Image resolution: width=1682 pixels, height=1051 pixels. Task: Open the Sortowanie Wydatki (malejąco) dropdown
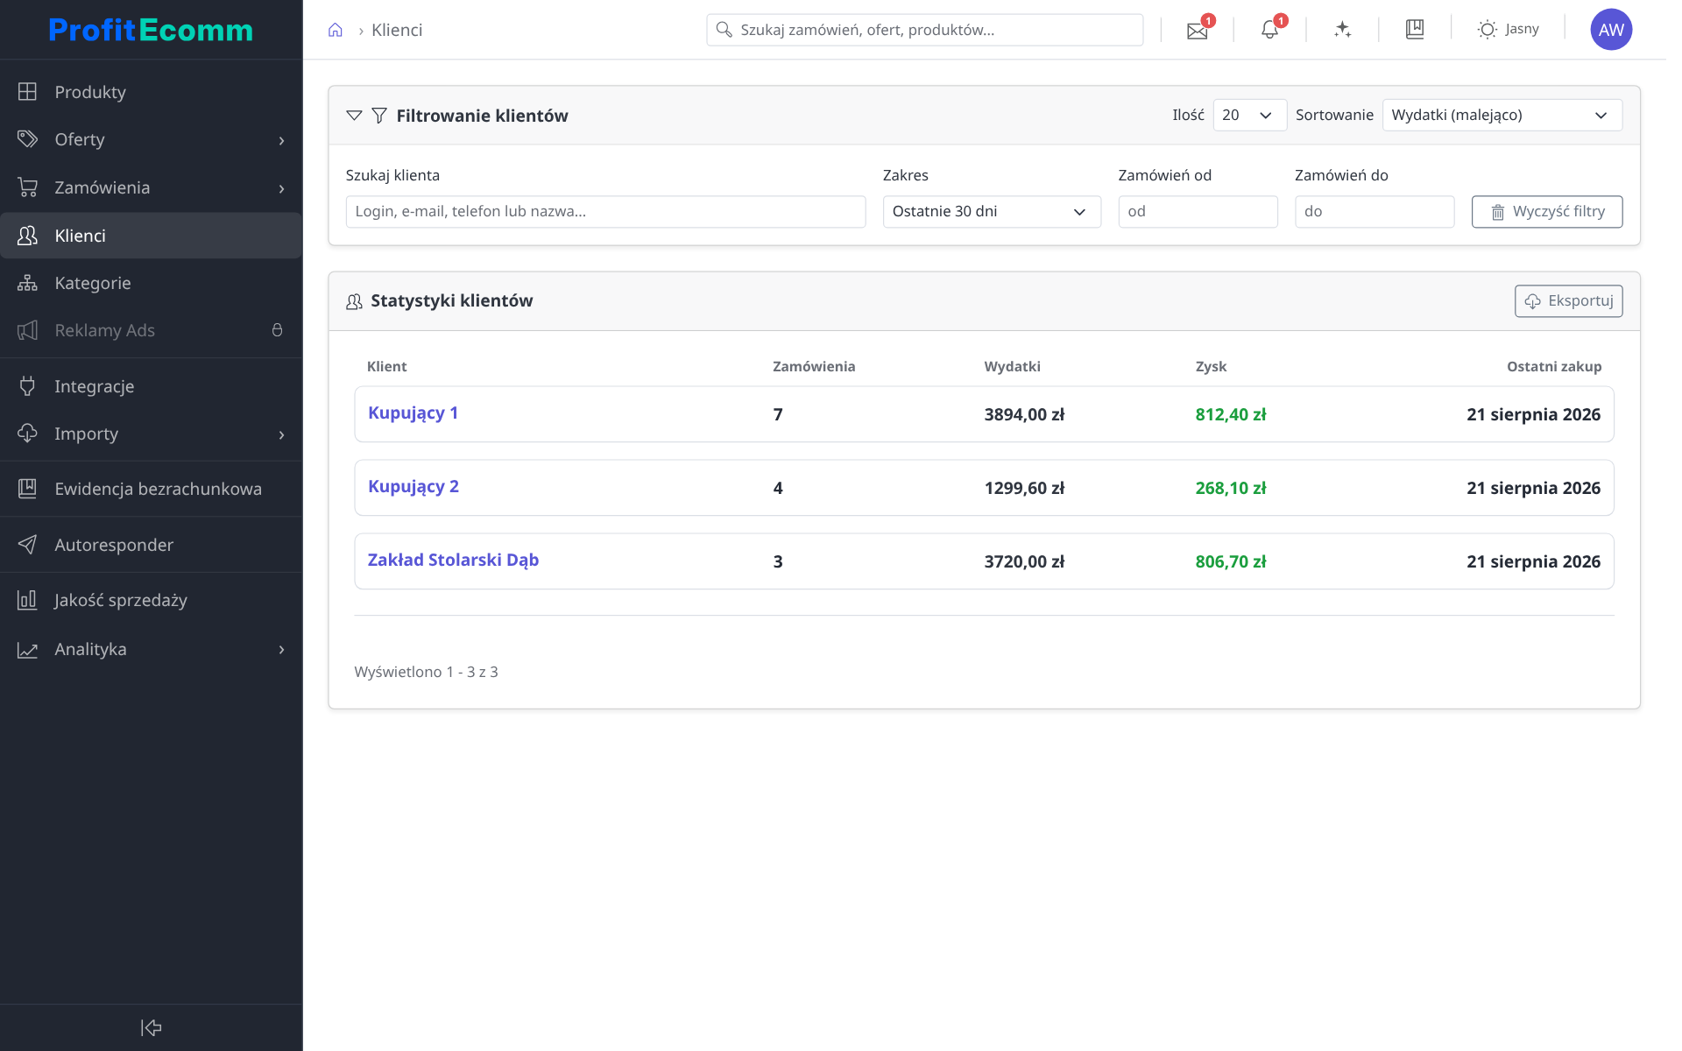pyautogui.click(x=1502, y=116)
